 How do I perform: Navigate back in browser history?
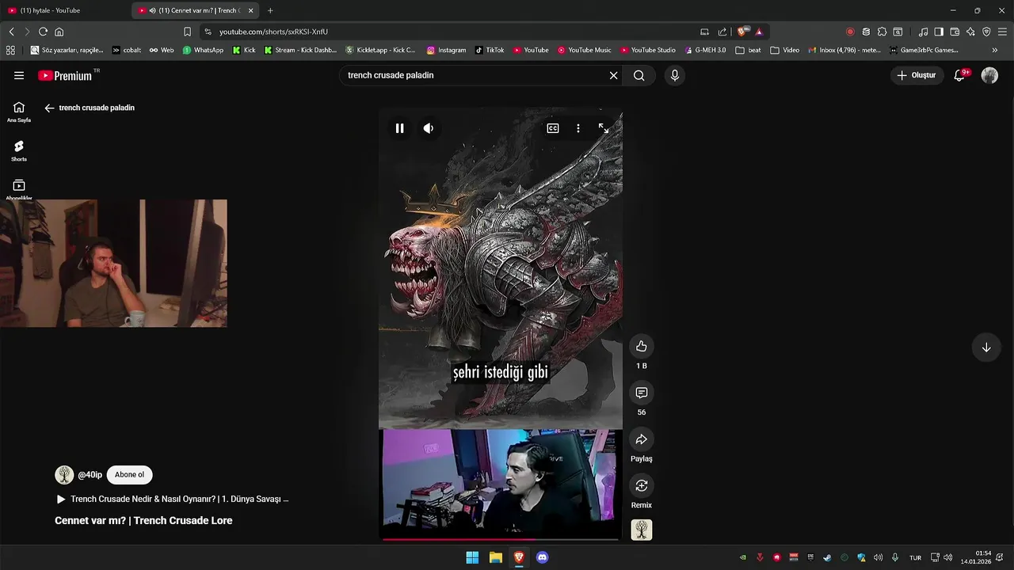coord(11,32)
